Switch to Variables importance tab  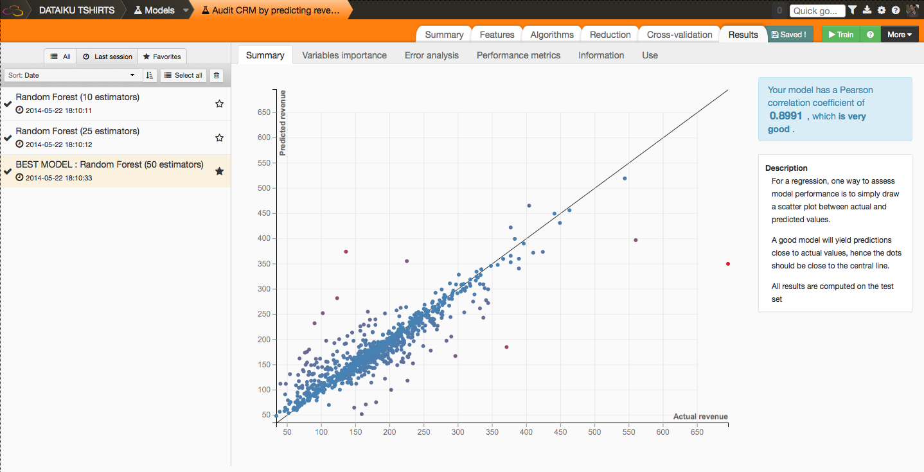(344, 55)
